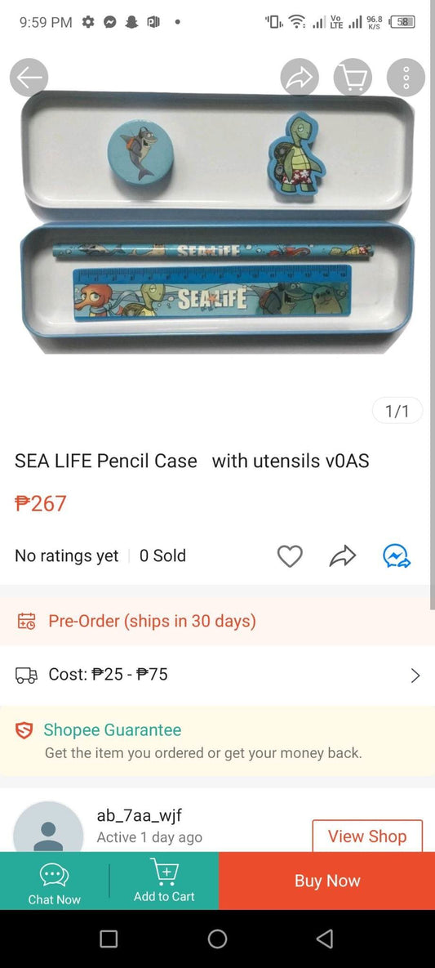The height and width of the screenshot is (968, 435).
Task: Tap the share arrow above the product image
Action: coord(300,78)
